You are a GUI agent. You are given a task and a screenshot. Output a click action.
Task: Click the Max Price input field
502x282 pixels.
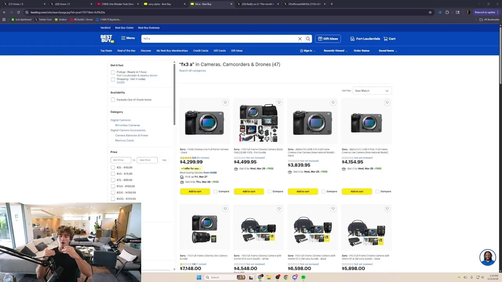[147, 160]
